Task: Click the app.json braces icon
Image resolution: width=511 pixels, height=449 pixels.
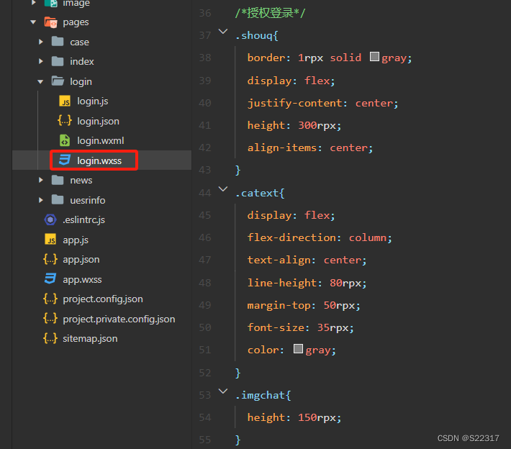Action: (50, 259)
